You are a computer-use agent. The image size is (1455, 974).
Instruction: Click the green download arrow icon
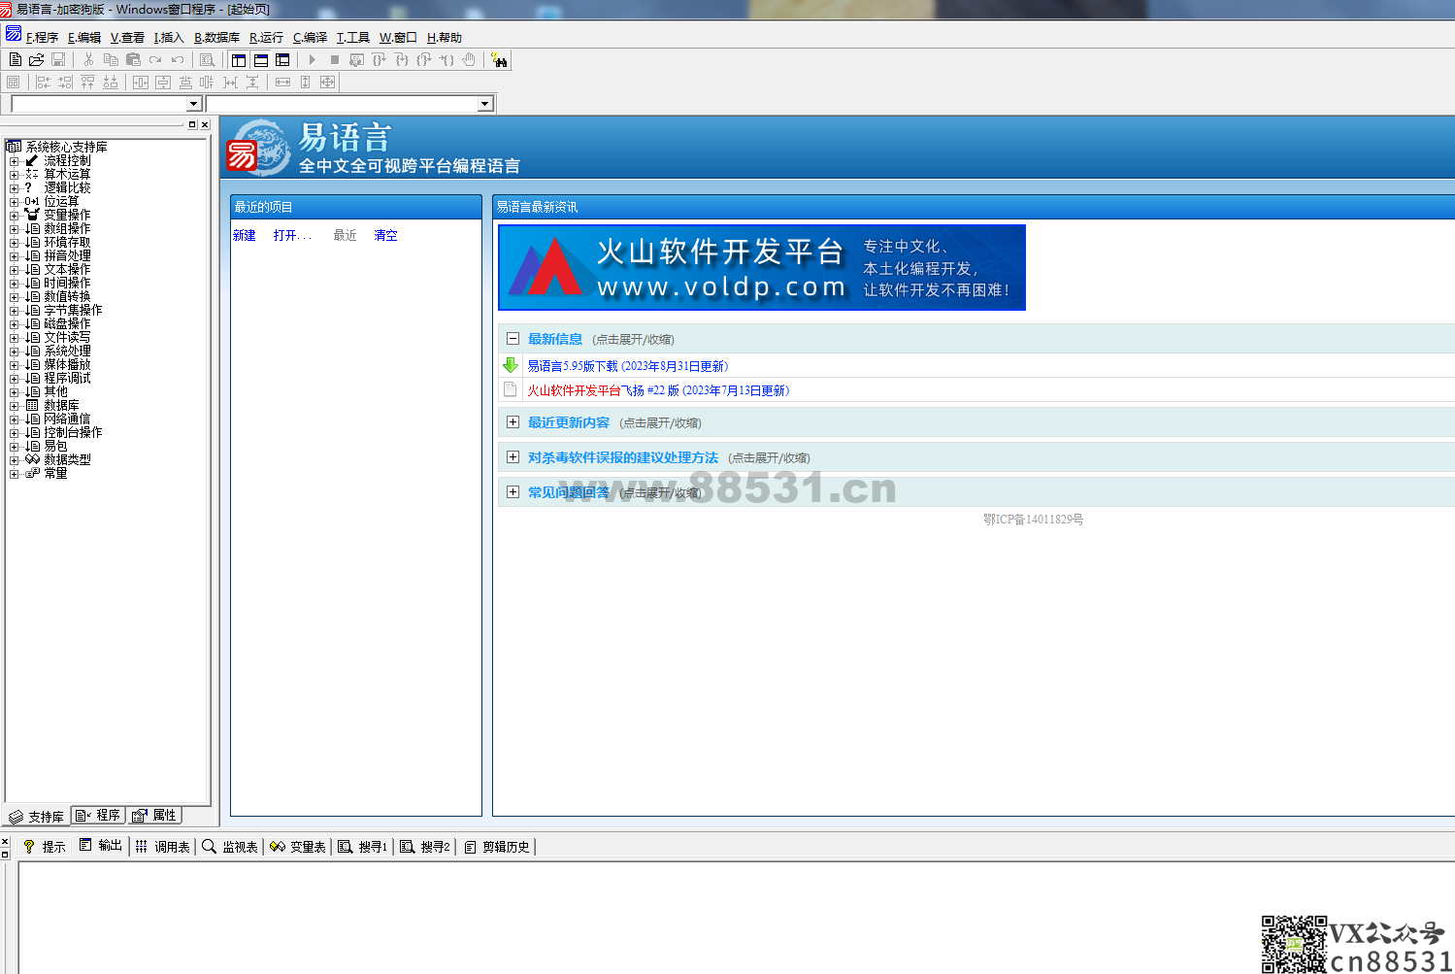tap(511, 365)
